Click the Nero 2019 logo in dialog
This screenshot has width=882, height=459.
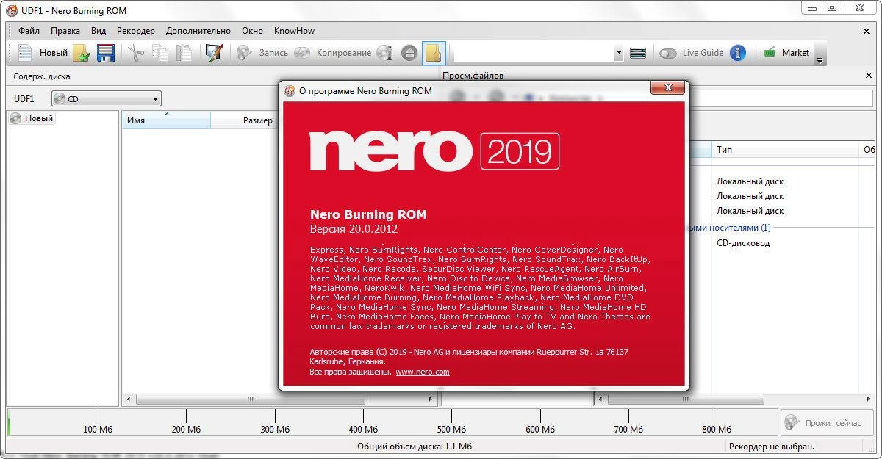(434, 152)
